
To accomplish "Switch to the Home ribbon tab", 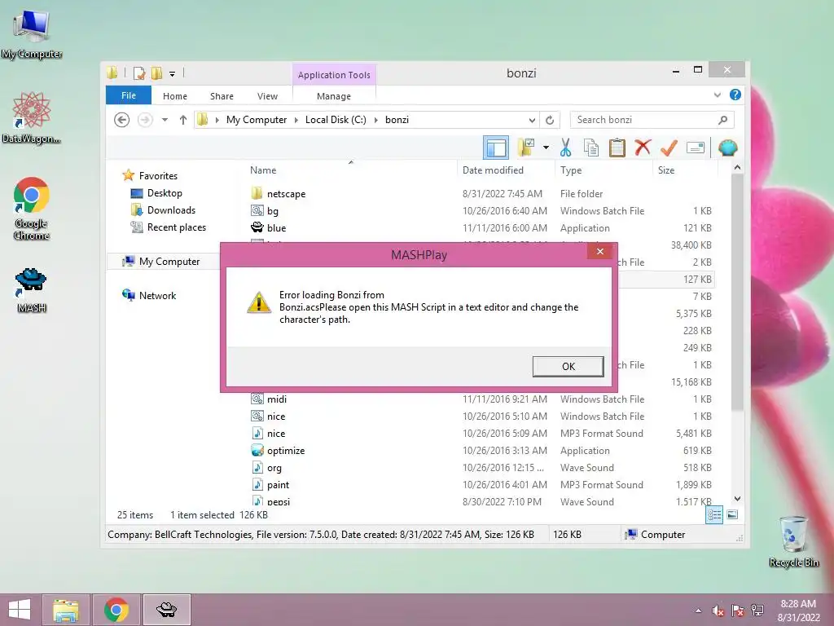I will (x=175, y=96).
